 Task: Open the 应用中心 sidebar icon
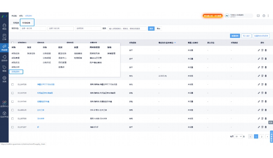[x=4, y=104]
